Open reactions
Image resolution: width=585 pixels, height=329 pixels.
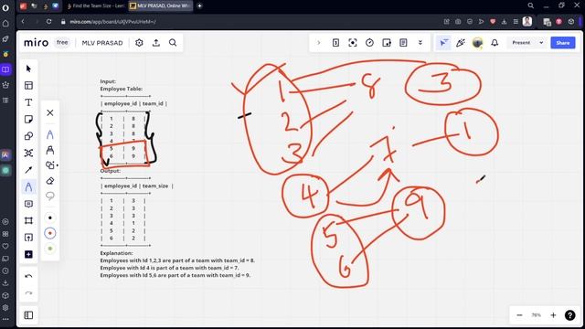[x=461, y=43]
